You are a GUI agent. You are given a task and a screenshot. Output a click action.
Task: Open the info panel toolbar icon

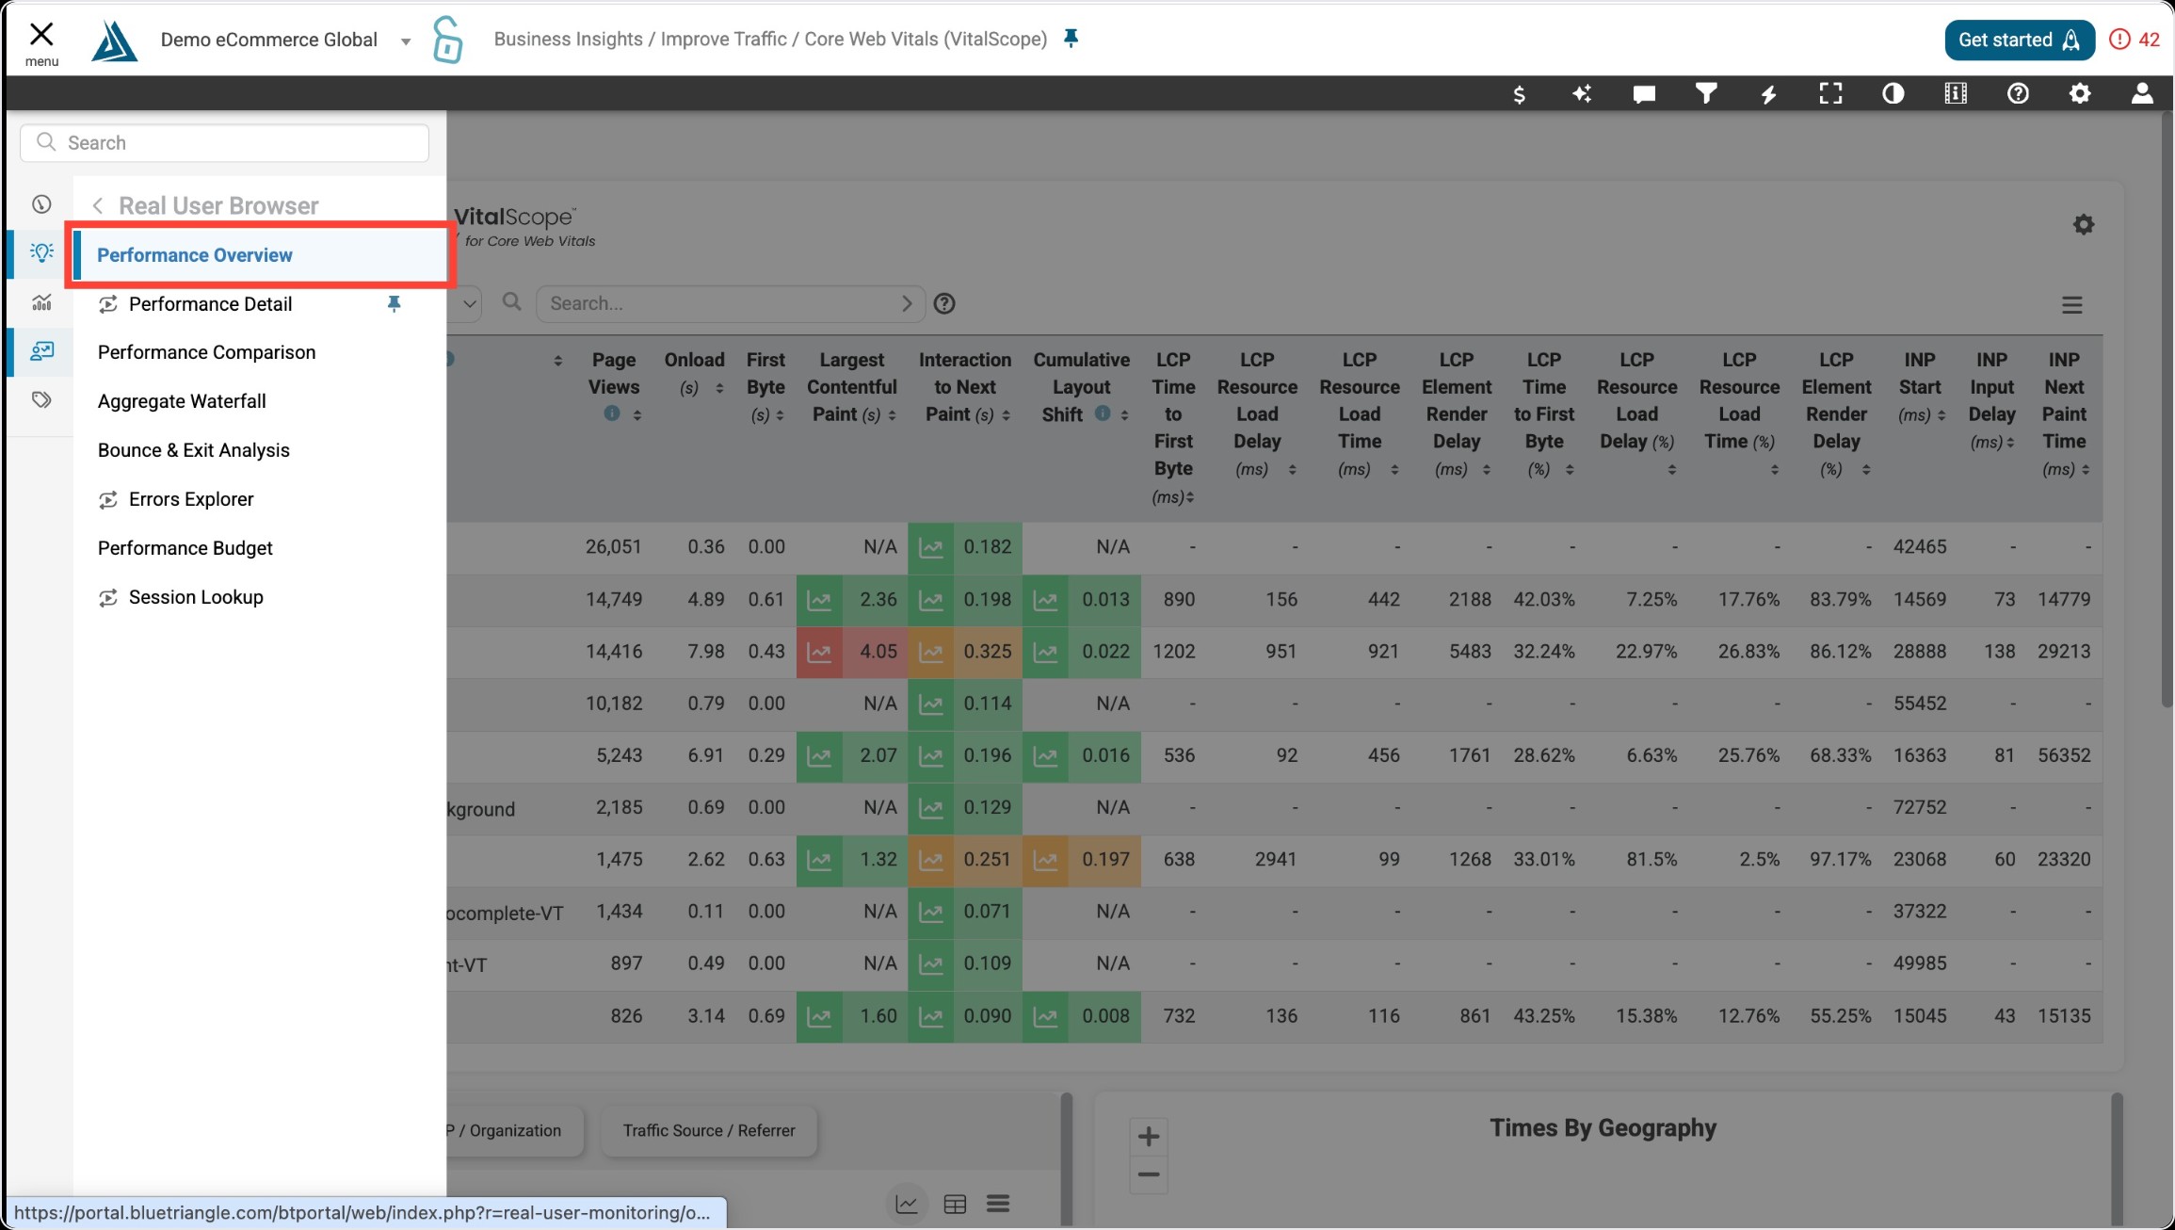pos(1956,93)
